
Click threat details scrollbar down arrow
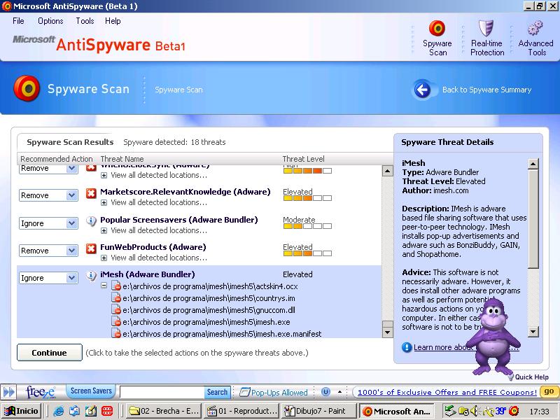click(533, 331)
